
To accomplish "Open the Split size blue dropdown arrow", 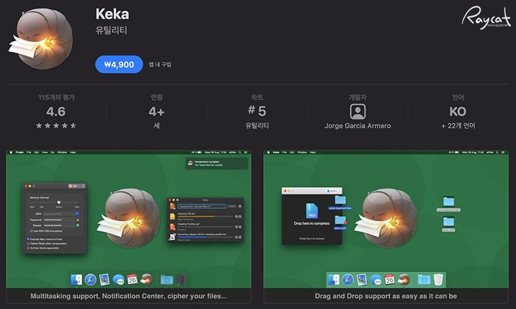I will click(x=77, y=214).
